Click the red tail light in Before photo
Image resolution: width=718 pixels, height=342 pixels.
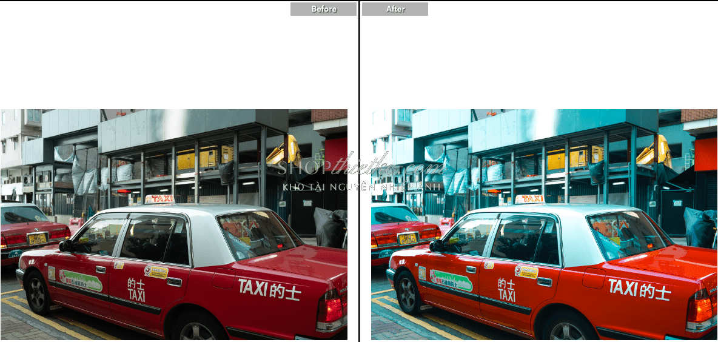click(331, 307)
